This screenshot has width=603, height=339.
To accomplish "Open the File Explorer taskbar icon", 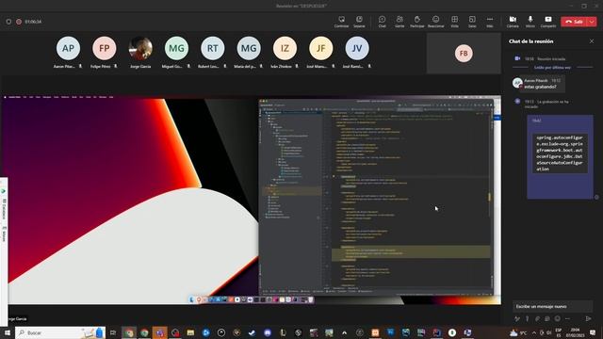I will click(190, 332).
